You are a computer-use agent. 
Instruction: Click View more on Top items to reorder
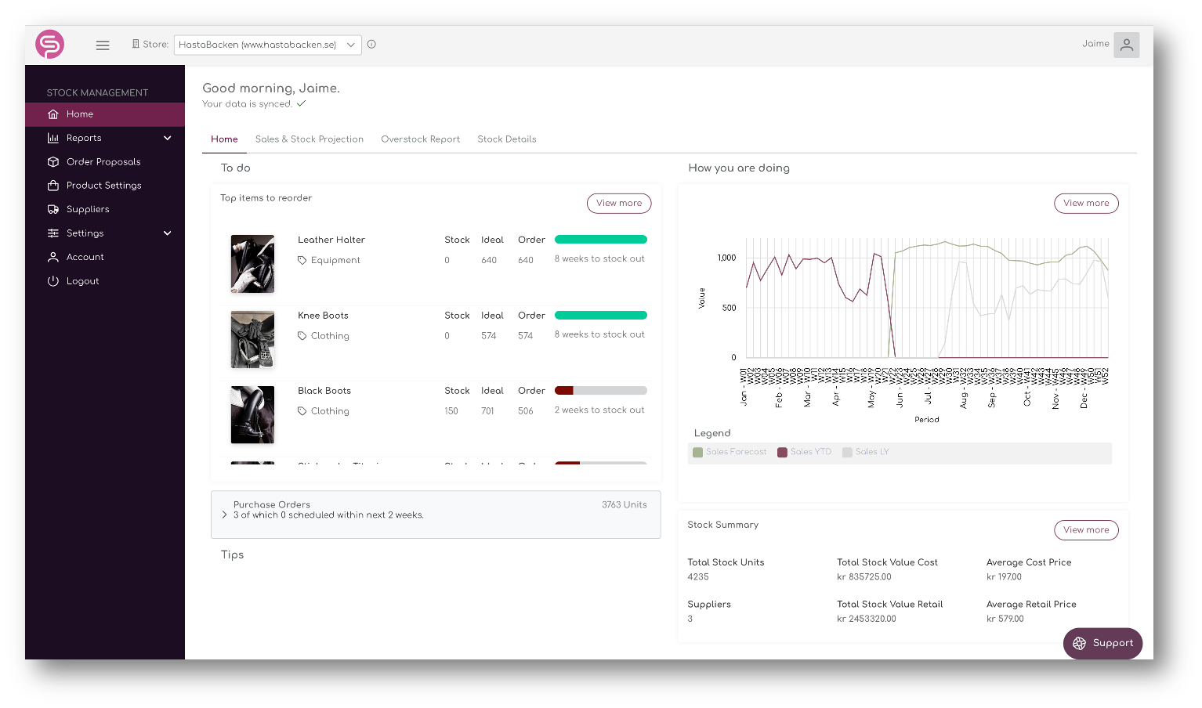(618, 203)
